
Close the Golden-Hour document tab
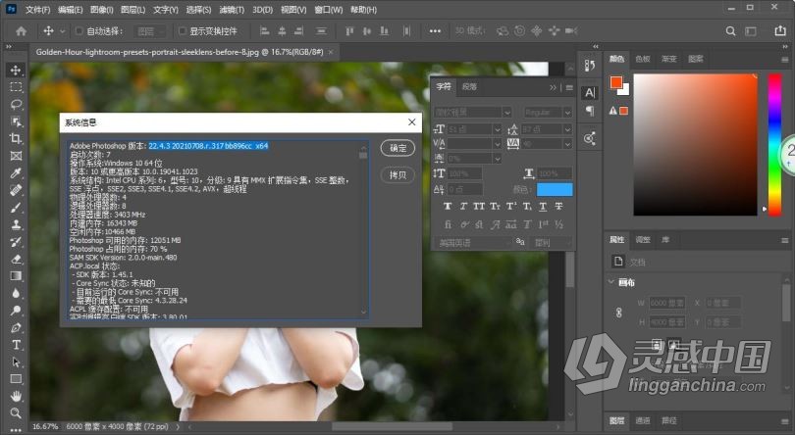click(331, 52)
